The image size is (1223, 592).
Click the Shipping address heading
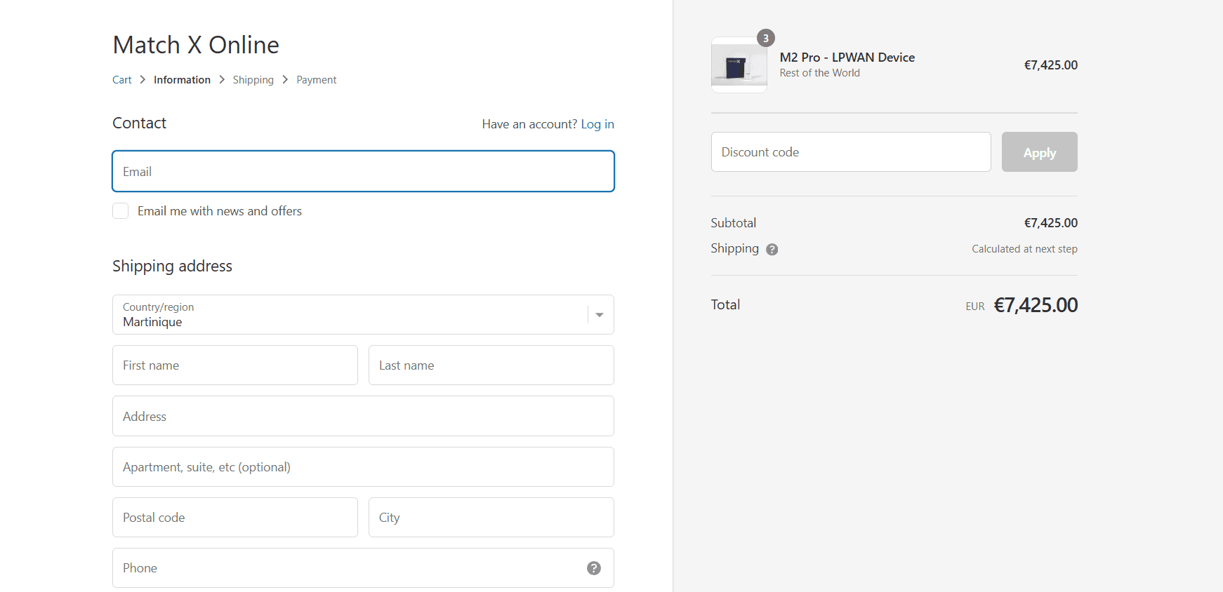[x=172, y=266]
